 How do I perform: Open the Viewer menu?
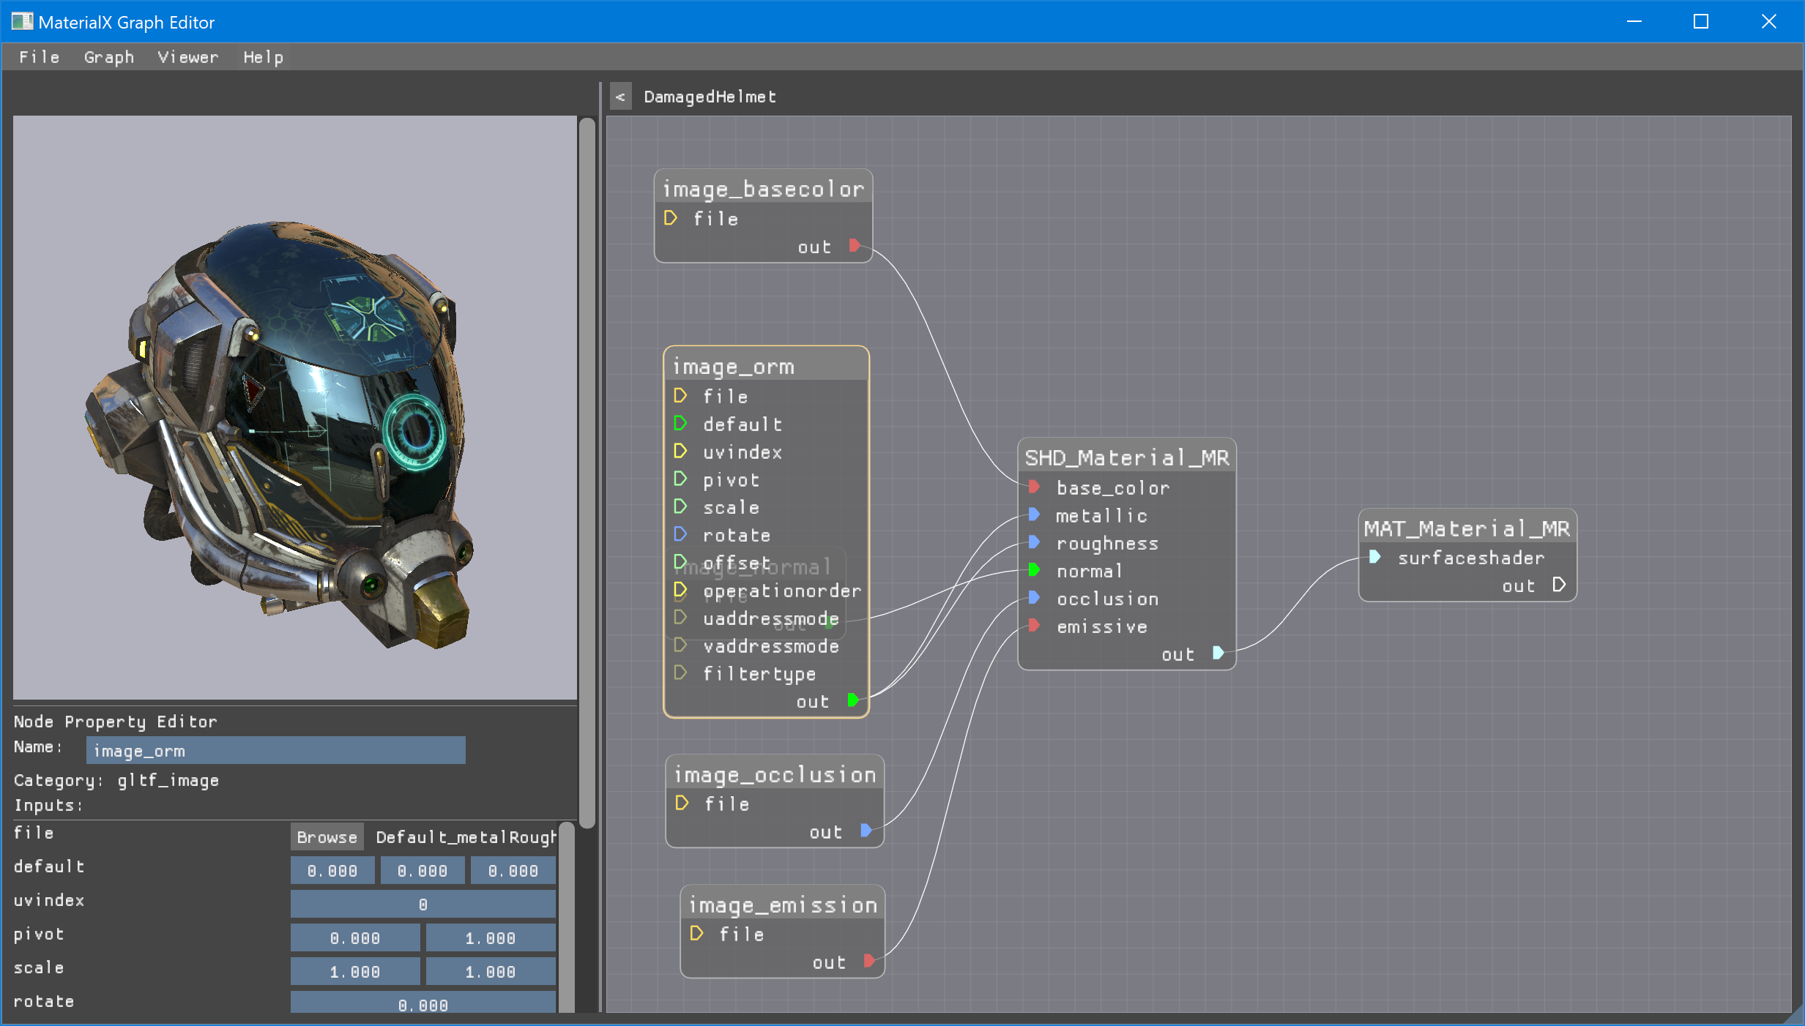pos(187,57)
